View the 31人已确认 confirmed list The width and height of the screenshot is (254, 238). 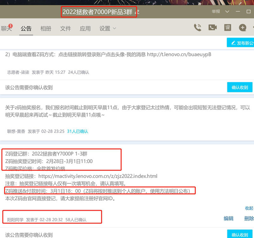(78, 131)
